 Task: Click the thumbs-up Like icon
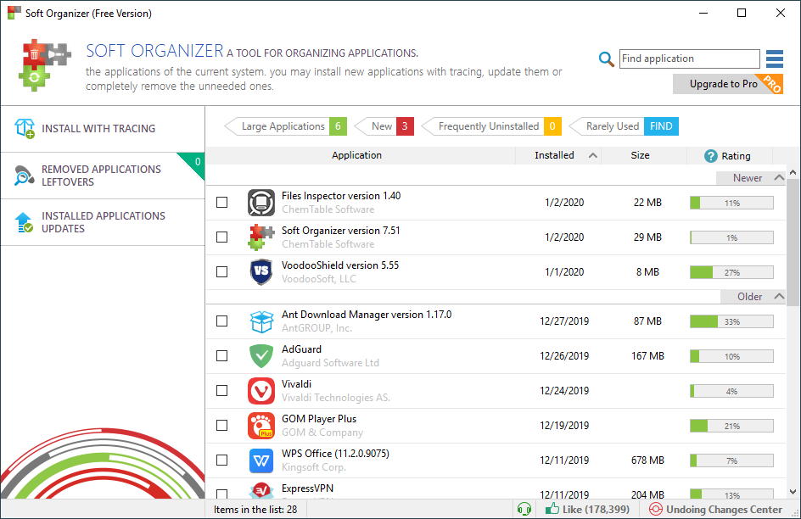(552, 509)
